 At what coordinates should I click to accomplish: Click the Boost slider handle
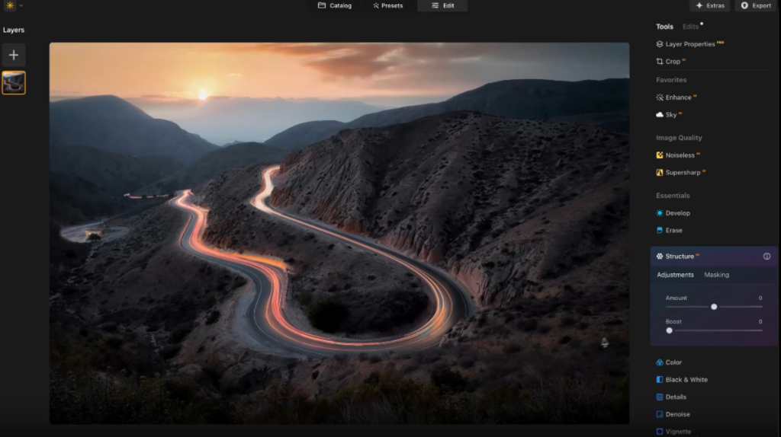point(669,330)
